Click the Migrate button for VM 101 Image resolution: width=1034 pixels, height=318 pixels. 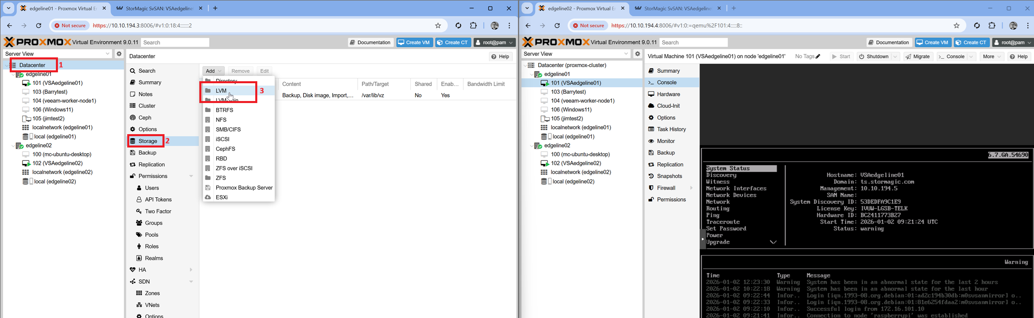coord(918,57)
